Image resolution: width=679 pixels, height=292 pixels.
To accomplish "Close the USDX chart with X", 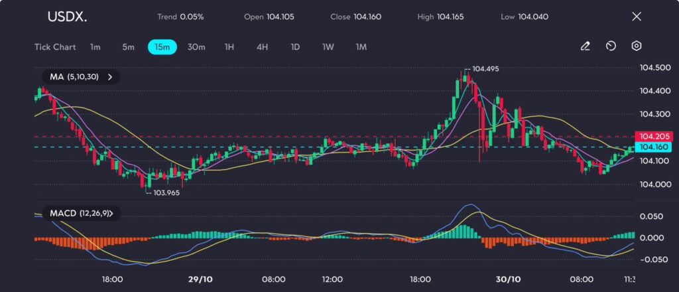I will [x=637, y=17].
